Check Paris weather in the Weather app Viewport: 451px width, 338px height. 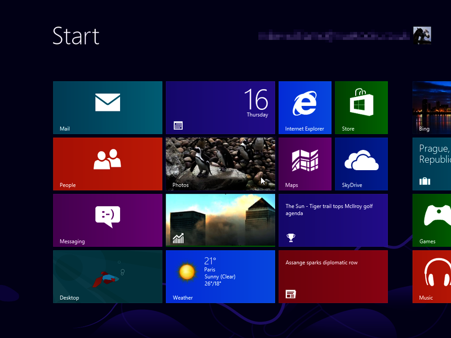pos(220,276)
